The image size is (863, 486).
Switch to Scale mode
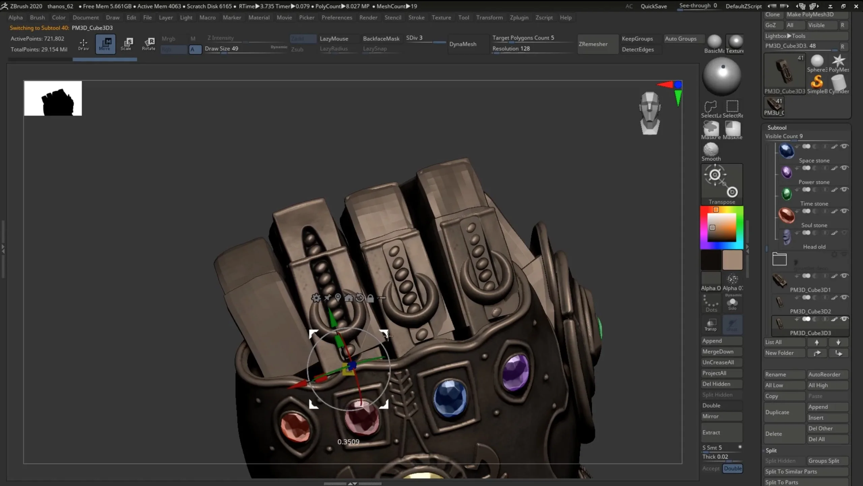click(127, 44)
